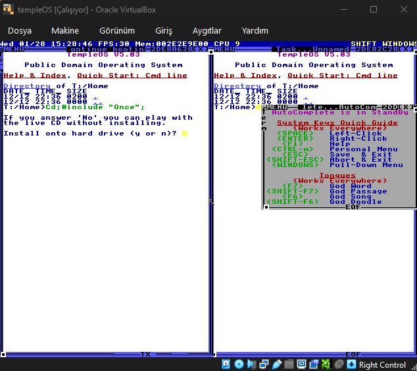Close the AutoComplete window with [X]
This screenshot has height=371, width=417.
(406, 107)
